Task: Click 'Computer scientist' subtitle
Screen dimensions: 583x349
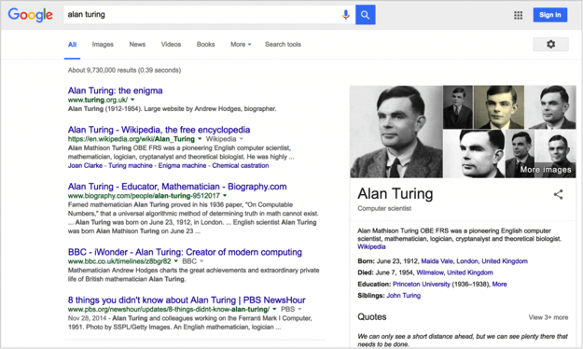Action: pos(384,208)
